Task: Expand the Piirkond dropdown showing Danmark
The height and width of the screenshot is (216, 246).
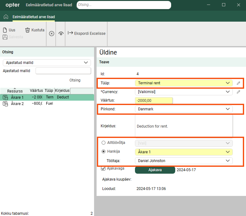Action: (184, 109)
